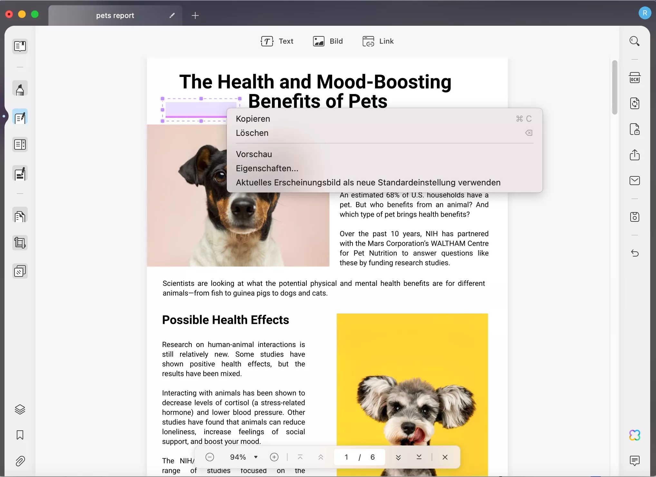Send the file by email icon
Viewport: 656px width, 477px height.
[x=635, y=181]
